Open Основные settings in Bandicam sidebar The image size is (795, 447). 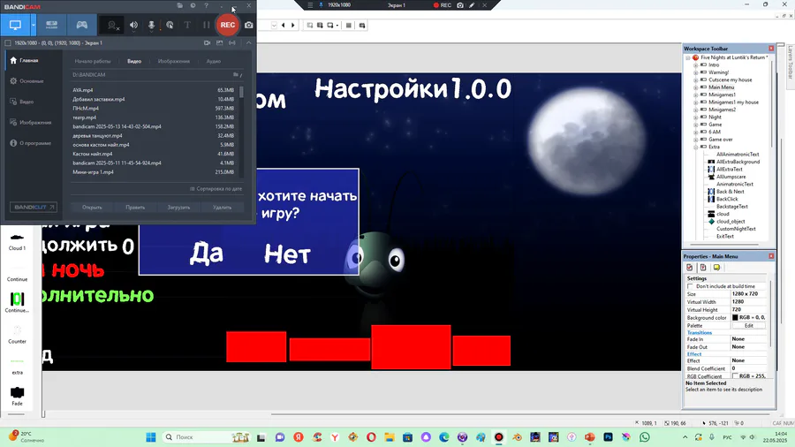pos(32,81)
